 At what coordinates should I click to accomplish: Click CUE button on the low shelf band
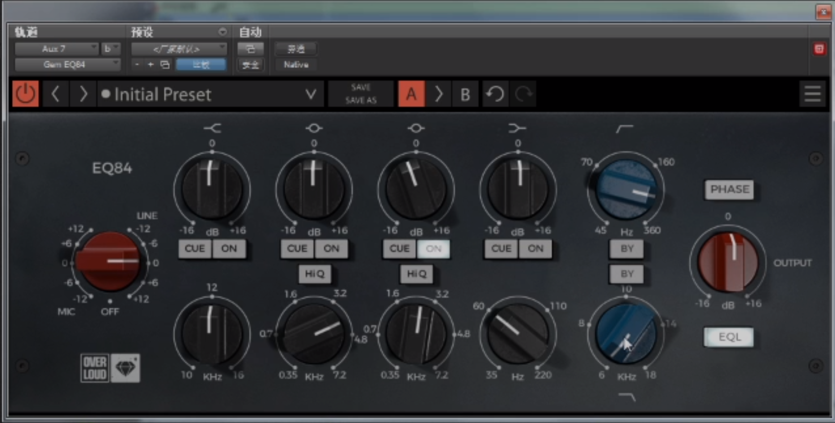[501, 249]
